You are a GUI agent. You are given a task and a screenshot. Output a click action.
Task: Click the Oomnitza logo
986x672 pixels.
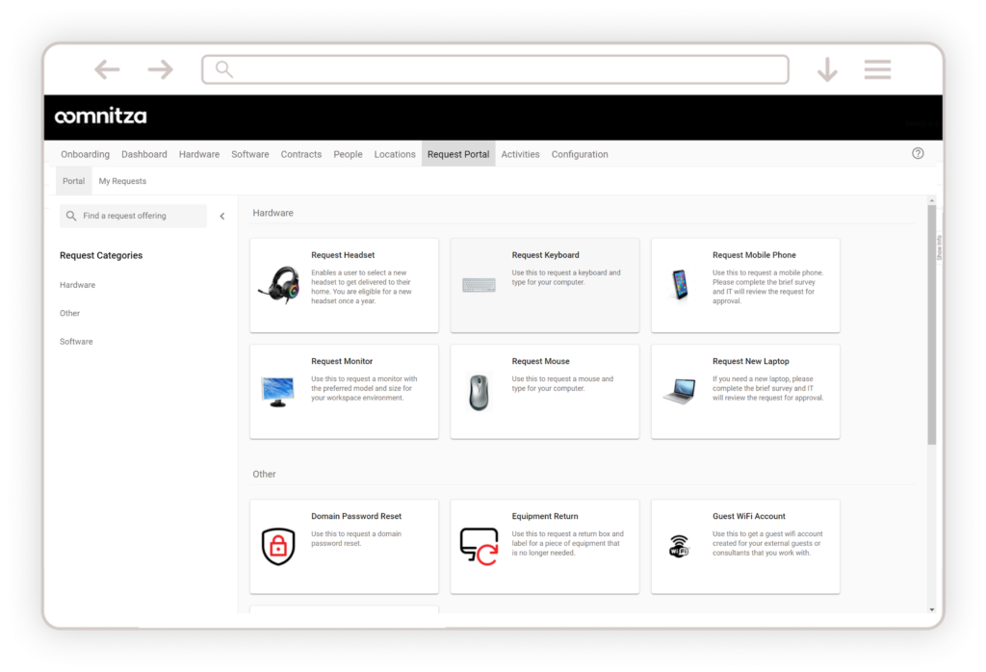[100, 116]
